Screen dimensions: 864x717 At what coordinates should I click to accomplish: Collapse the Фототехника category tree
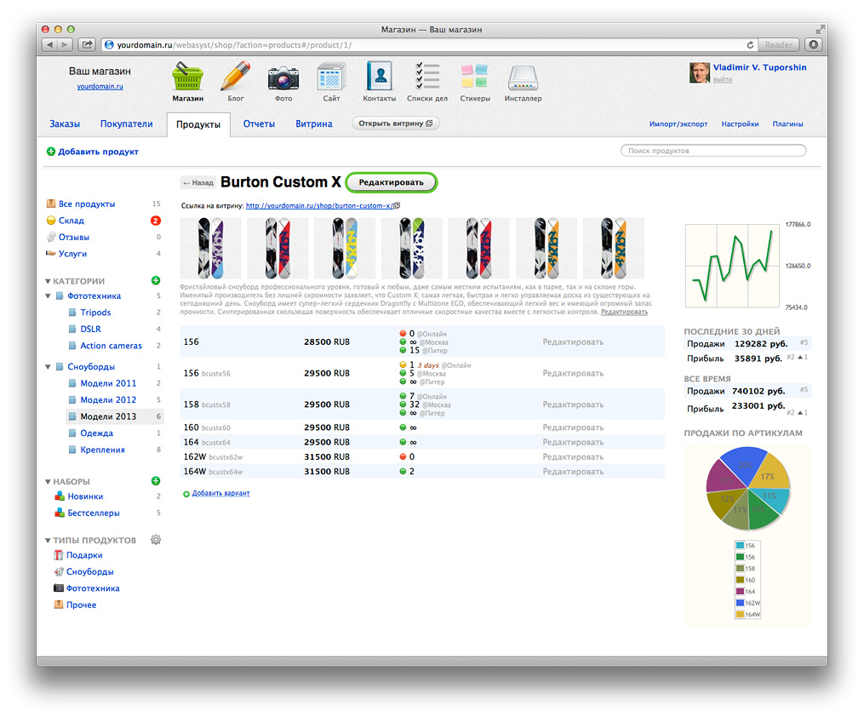[x=48, y=296]
